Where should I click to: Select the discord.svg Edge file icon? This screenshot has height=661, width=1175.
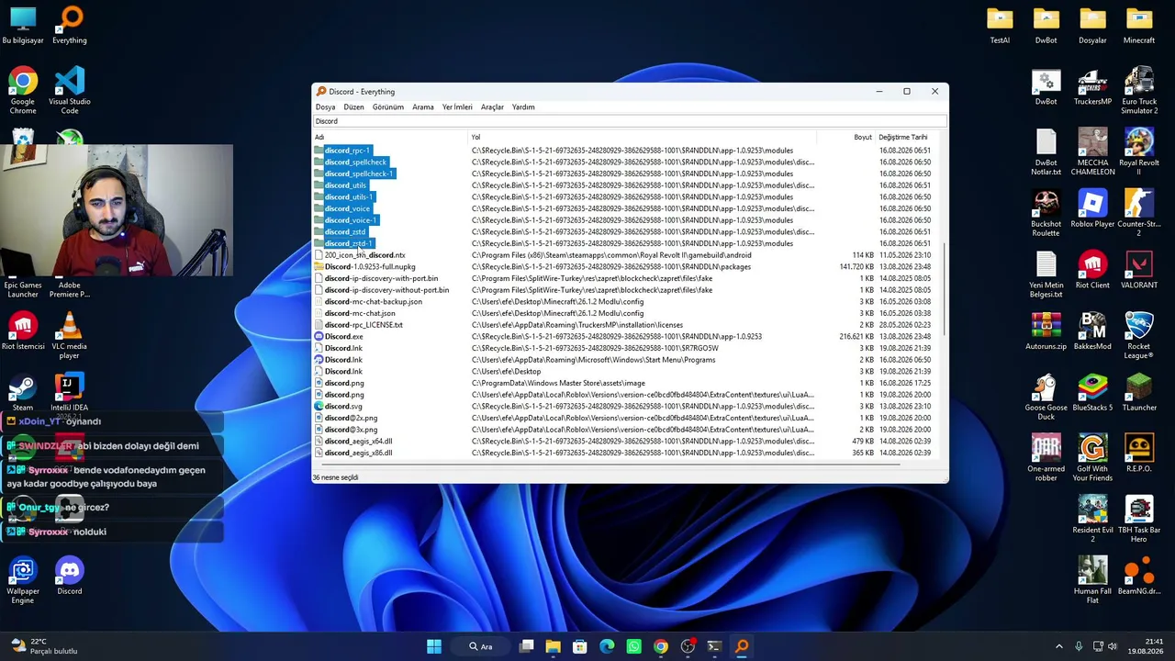319,407
